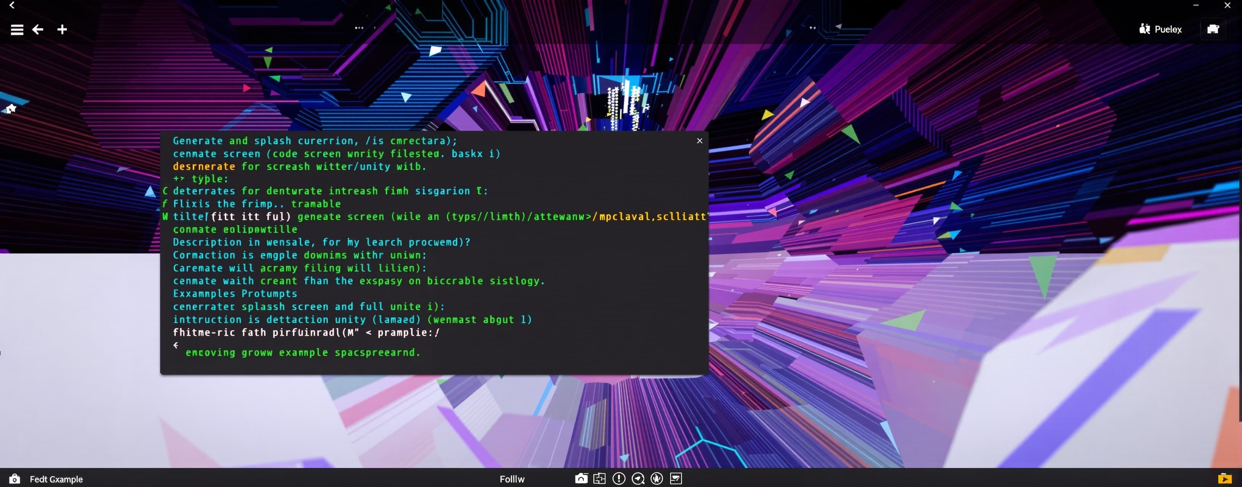
Task: Click the square sketch icon ending the bottom toolbar
Action: pos(676,478)
